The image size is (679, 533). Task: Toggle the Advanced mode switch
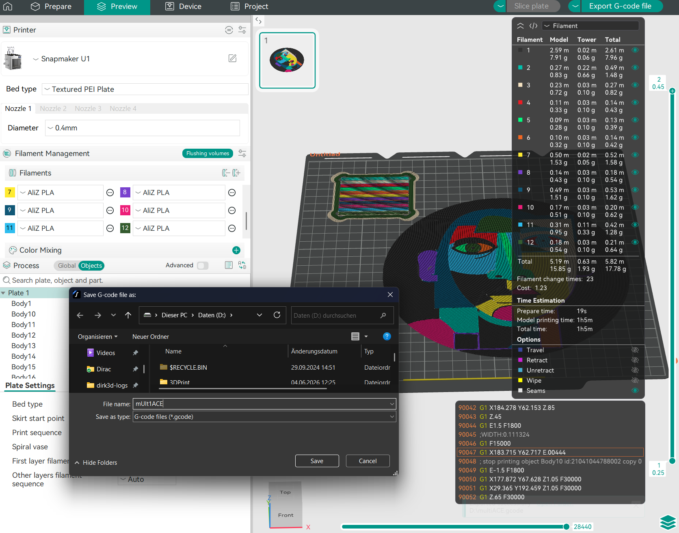[203, 265]
